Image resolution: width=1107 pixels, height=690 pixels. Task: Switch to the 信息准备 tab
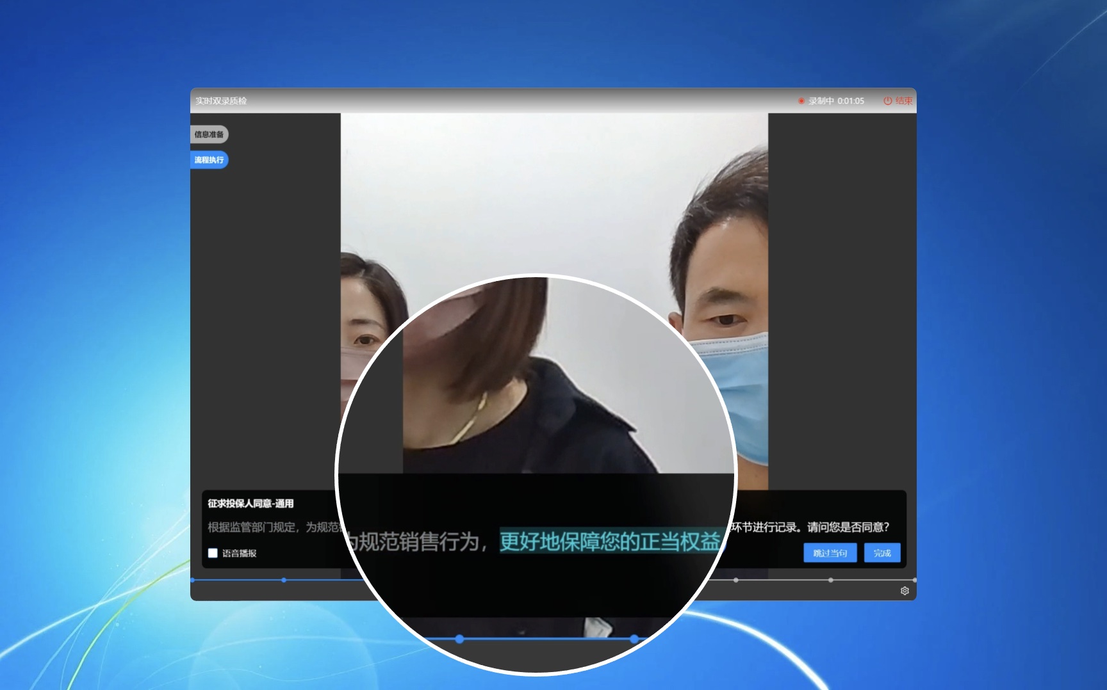(x=209, y=134)
